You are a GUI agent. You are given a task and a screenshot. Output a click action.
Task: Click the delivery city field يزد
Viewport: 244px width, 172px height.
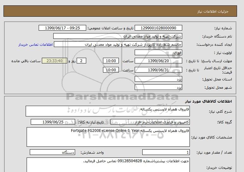[x=158, y=87]
